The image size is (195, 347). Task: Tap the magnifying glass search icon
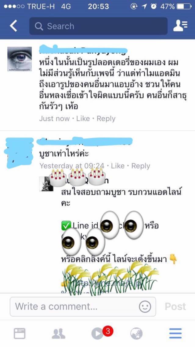click(39, 26)
